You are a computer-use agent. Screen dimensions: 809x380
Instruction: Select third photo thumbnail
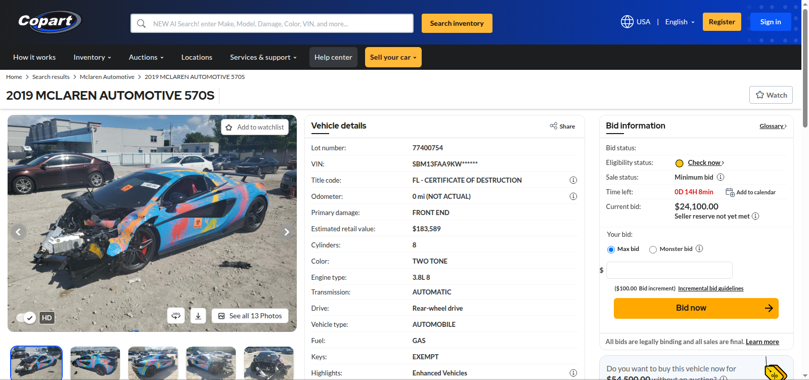pyautogui.click(x=153, y=363)
